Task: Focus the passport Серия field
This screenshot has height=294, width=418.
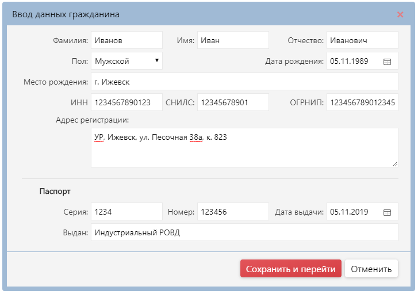Action: click(126, 212)
